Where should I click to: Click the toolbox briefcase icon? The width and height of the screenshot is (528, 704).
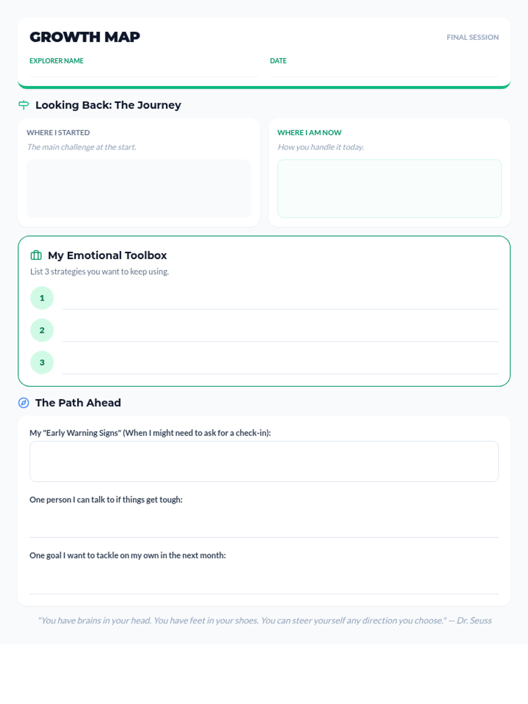(x=36, y=255)
